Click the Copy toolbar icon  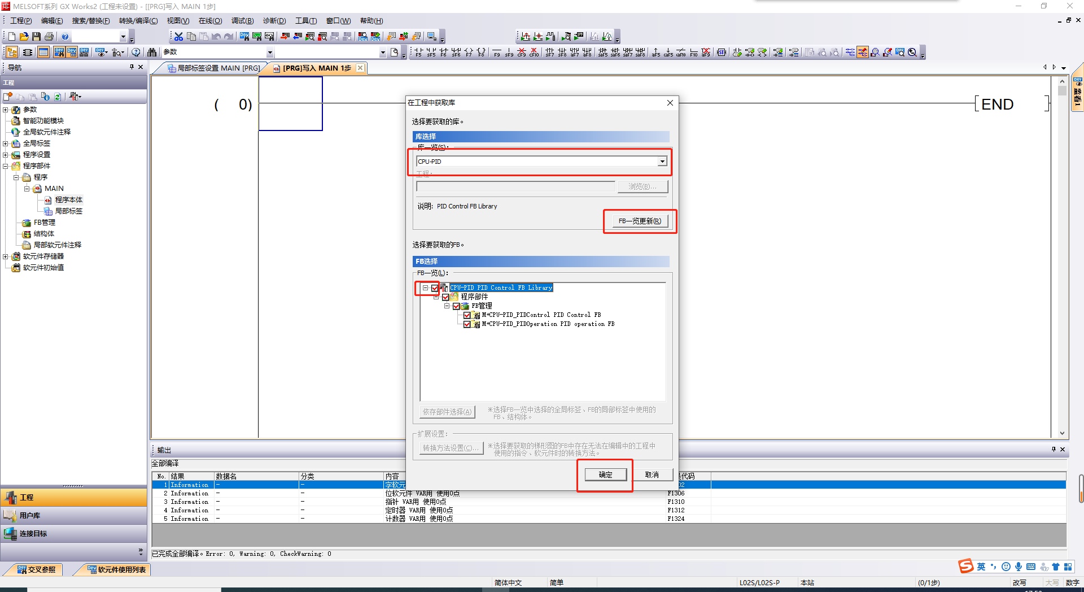click(x=191, y=37)
